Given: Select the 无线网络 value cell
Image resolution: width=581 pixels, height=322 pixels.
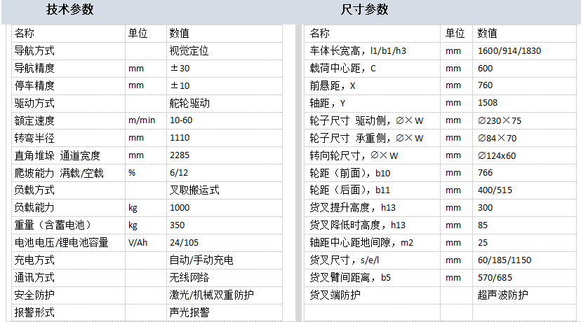Looking at the screenshot, I should pos(224,277).
